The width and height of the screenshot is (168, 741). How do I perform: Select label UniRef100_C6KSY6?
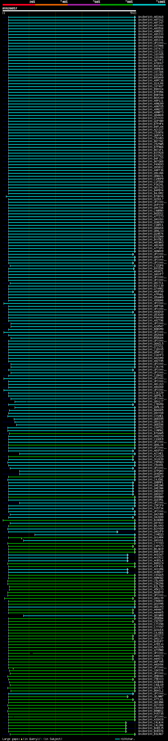point(151,670)
